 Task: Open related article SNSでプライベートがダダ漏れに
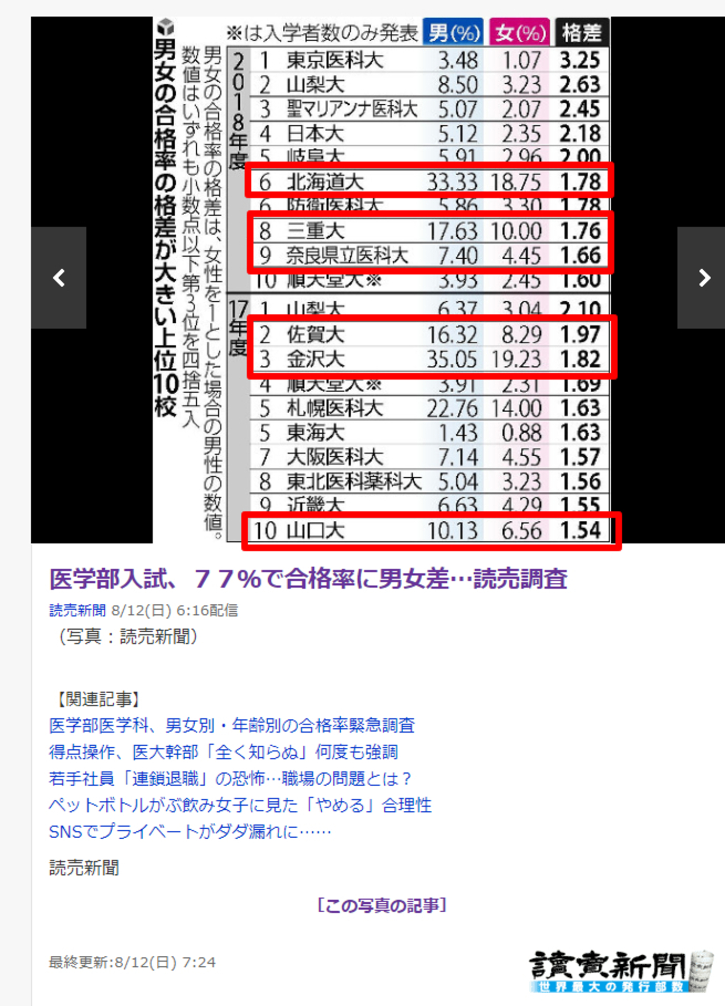tap(190, 832)
